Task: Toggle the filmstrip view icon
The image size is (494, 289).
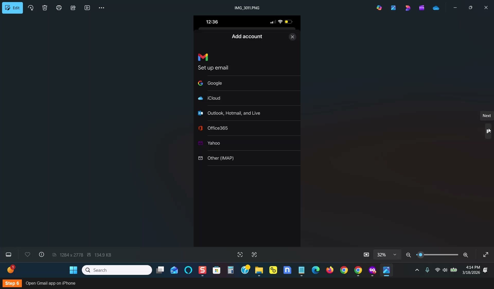Action: tap(8, 255)
